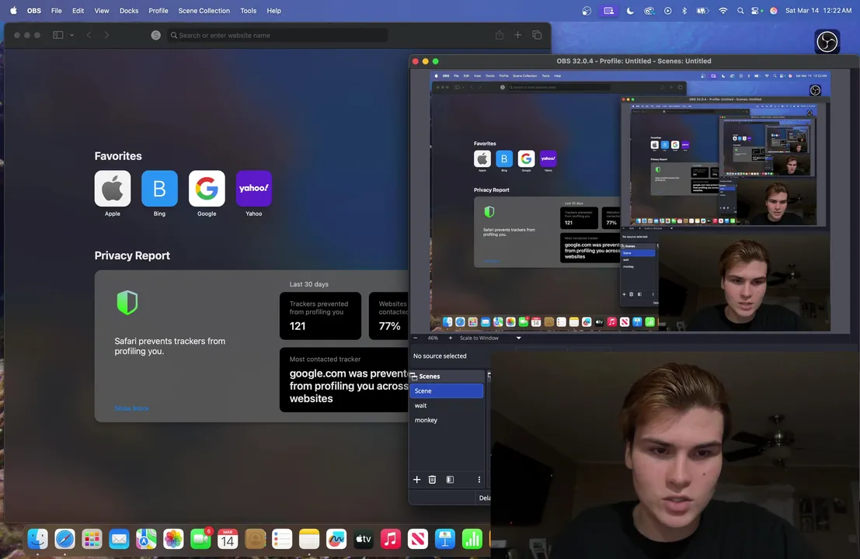Remove the selected scene with the trash icon

[x=432, y=480]
